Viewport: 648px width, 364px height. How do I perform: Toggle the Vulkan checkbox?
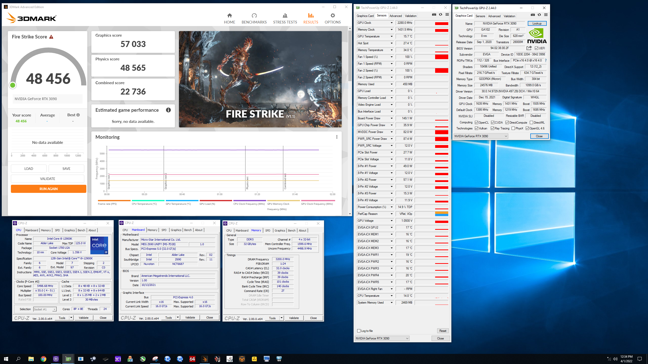[476, 128]
